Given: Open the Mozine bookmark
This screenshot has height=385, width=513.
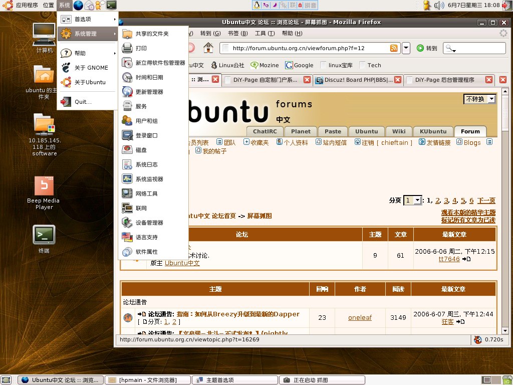Looking at the screenshot, I should (x=265, y=65).
